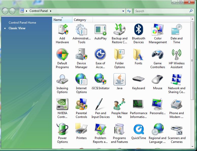Click the scrollbar down arrow
Viewport: 197px width, 151px height.
(192, 147)
